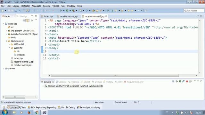The image size is (205, 115).
Task: Select Tomcat v7.0 Server at localhost
Action: [74, 86]
